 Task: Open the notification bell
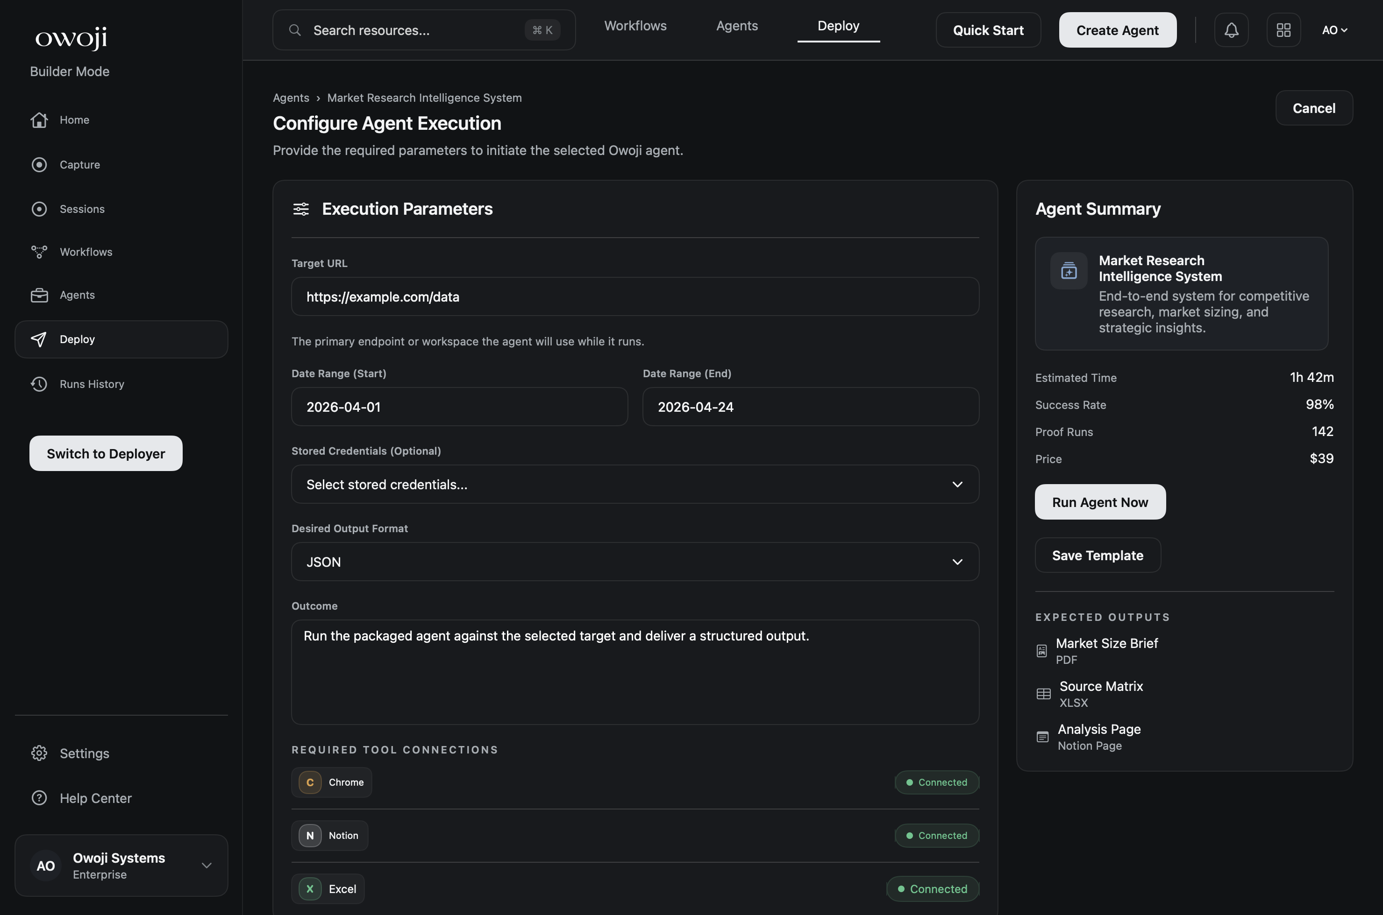[x=1231, y=30]
